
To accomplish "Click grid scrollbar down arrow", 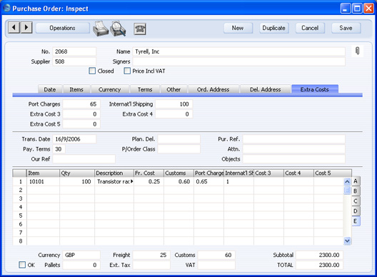I will click(x=347, y=241).
